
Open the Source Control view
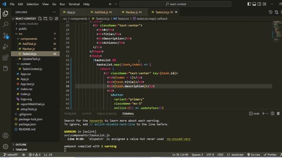point(5,36)
